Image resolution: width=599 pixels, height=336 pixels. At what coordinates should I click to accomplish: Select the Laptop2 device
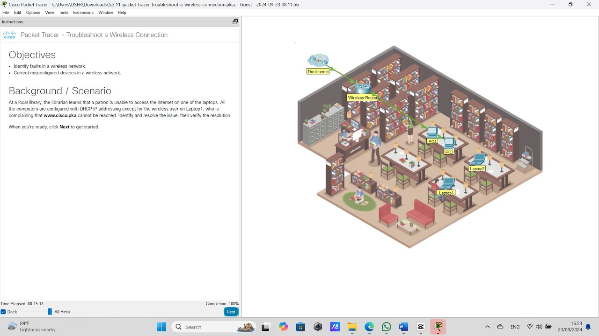tap(477, 160)
